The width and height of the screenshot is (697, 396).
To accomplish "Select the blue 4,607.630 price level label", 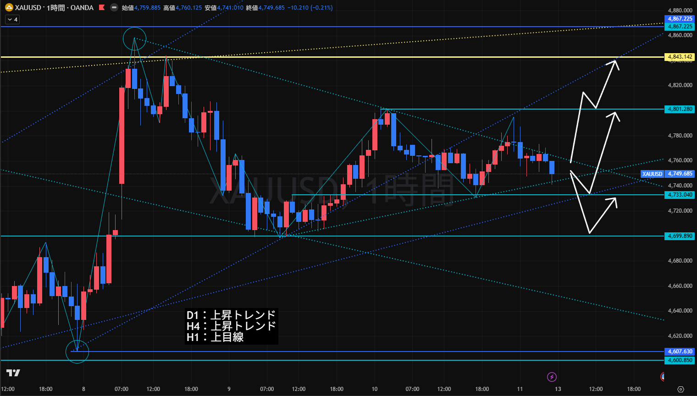I will [x=680, y=352].
